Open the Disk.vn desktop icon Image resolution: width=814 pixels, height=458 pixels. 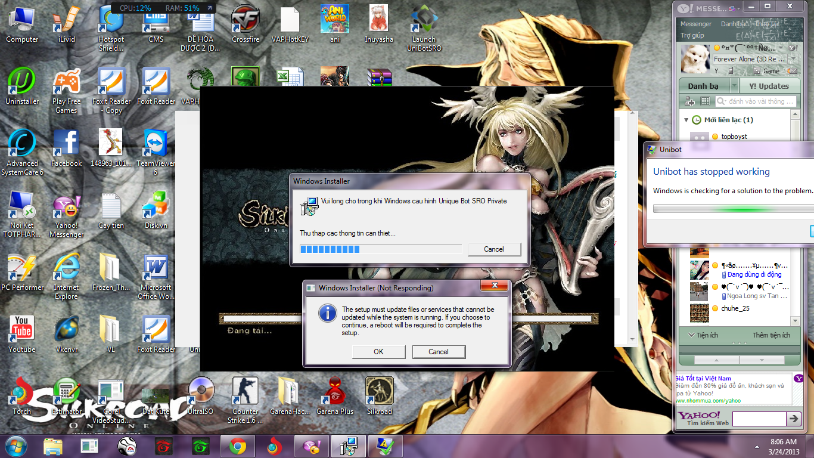[x=156, y=211]
